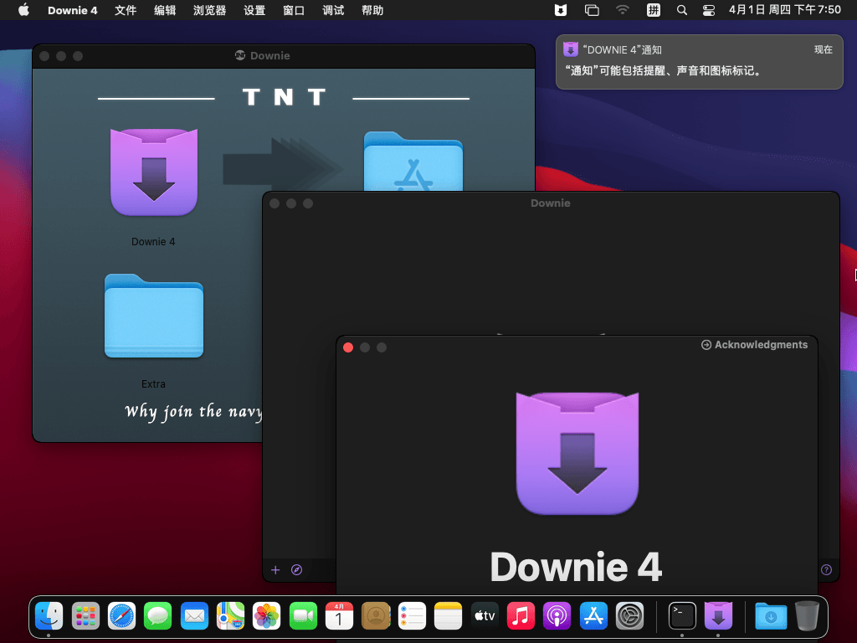Screen dimensions: 857x643
Task: Click the plus add-link button in Downie
Action: point(275,569)
